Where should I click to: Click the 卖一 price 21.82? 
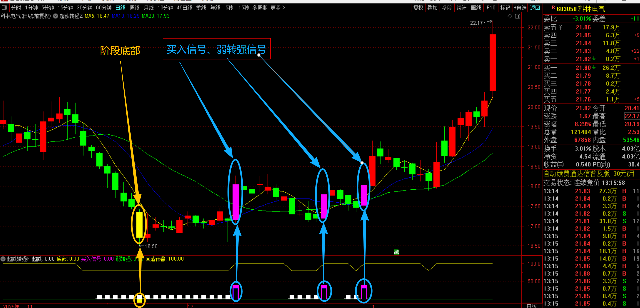pyautogui.click(x=583, y=59)
